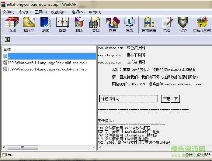Click the file list horizontal scrollbar thumb

tap(23, 147)
